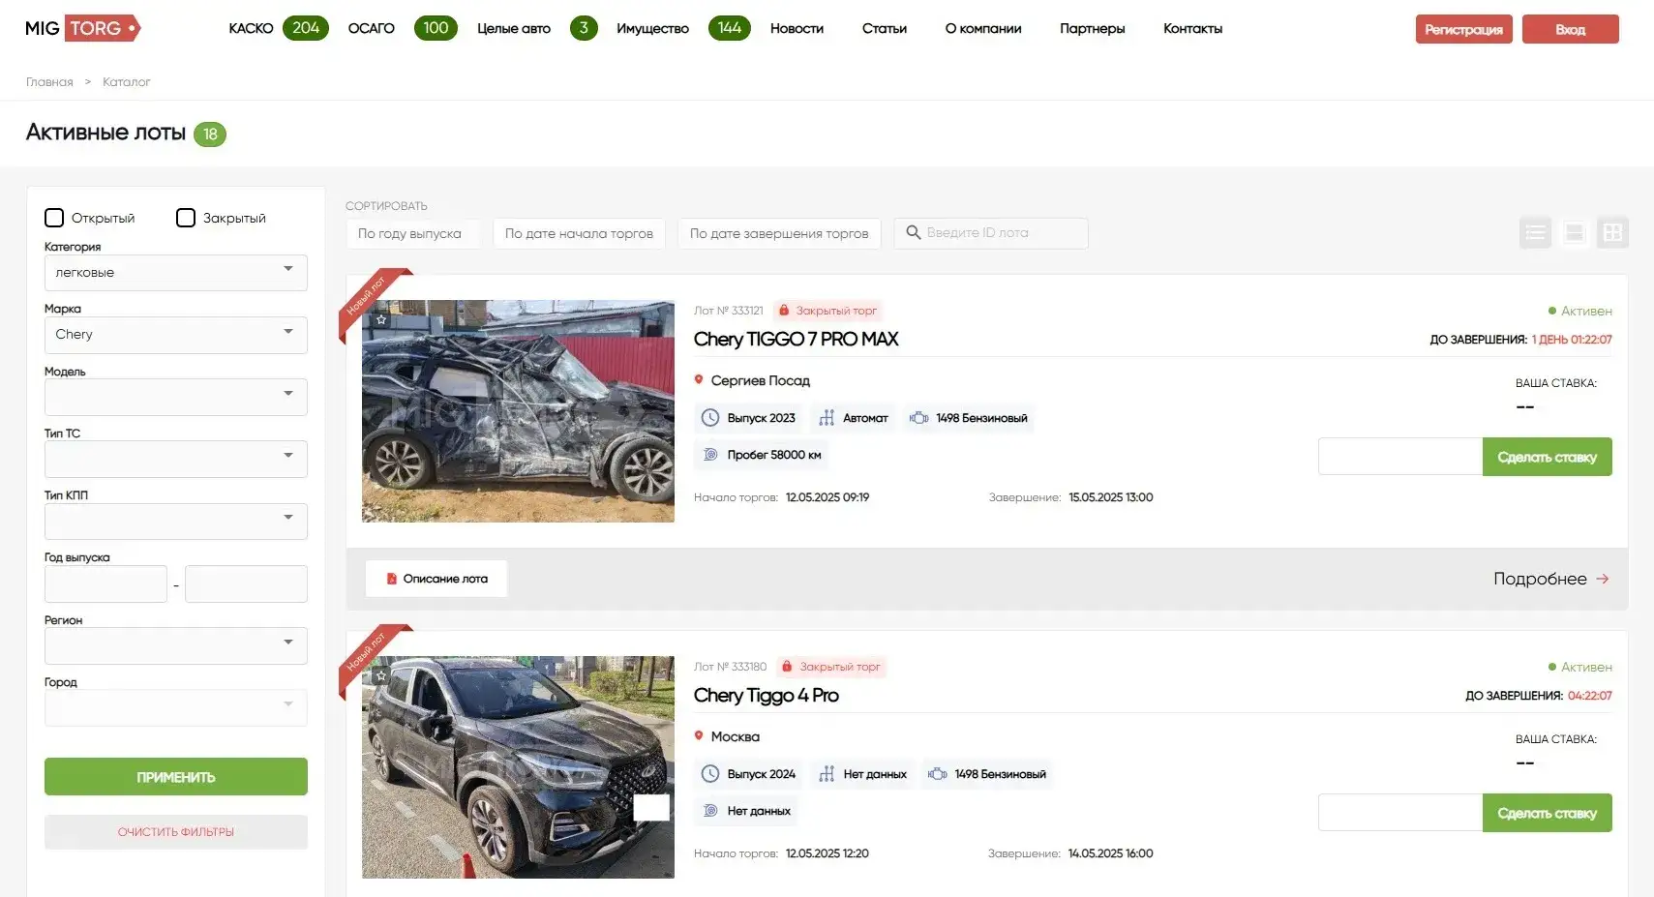Click green status dot of lot 333121
The width and height of the screenshot is (1654, 897).
click(x=1552, y=311)
